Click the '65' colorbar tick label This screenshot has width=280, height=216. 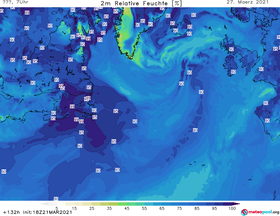162,208
